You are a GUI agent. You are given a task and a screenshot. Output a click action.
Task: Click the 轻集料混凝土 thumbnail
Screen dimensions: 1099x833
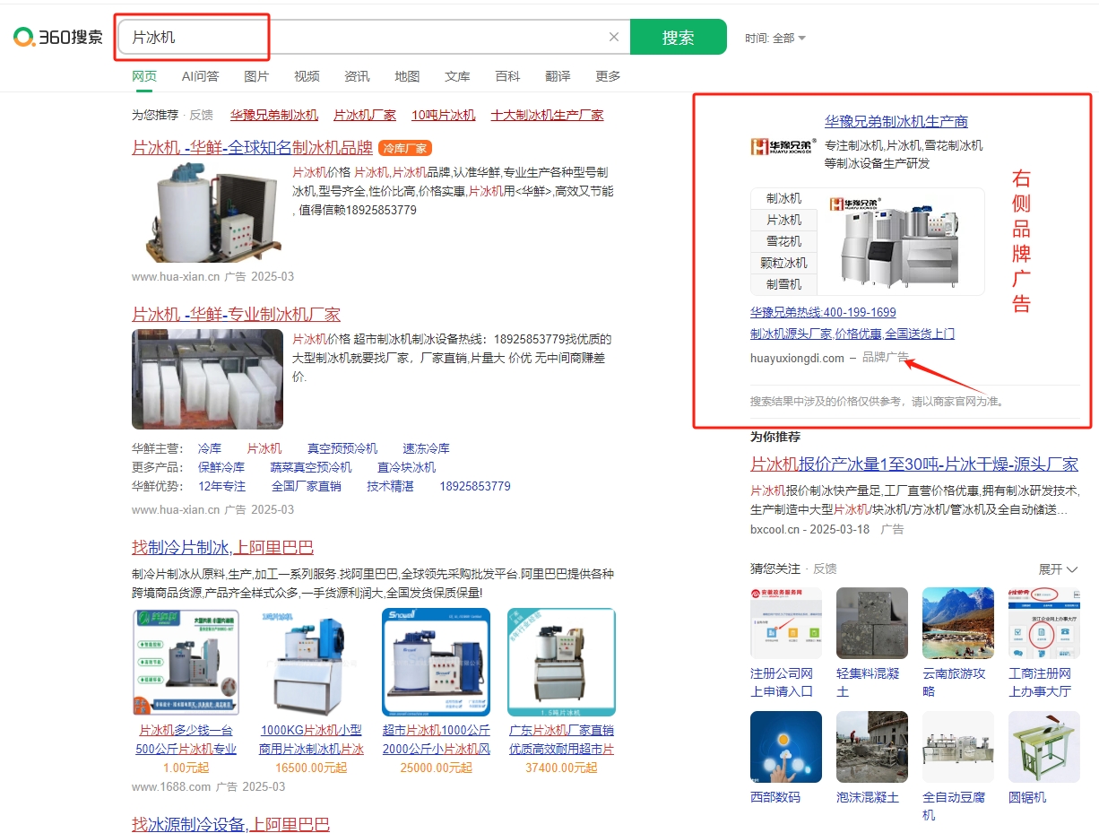[x=872, y=623]
